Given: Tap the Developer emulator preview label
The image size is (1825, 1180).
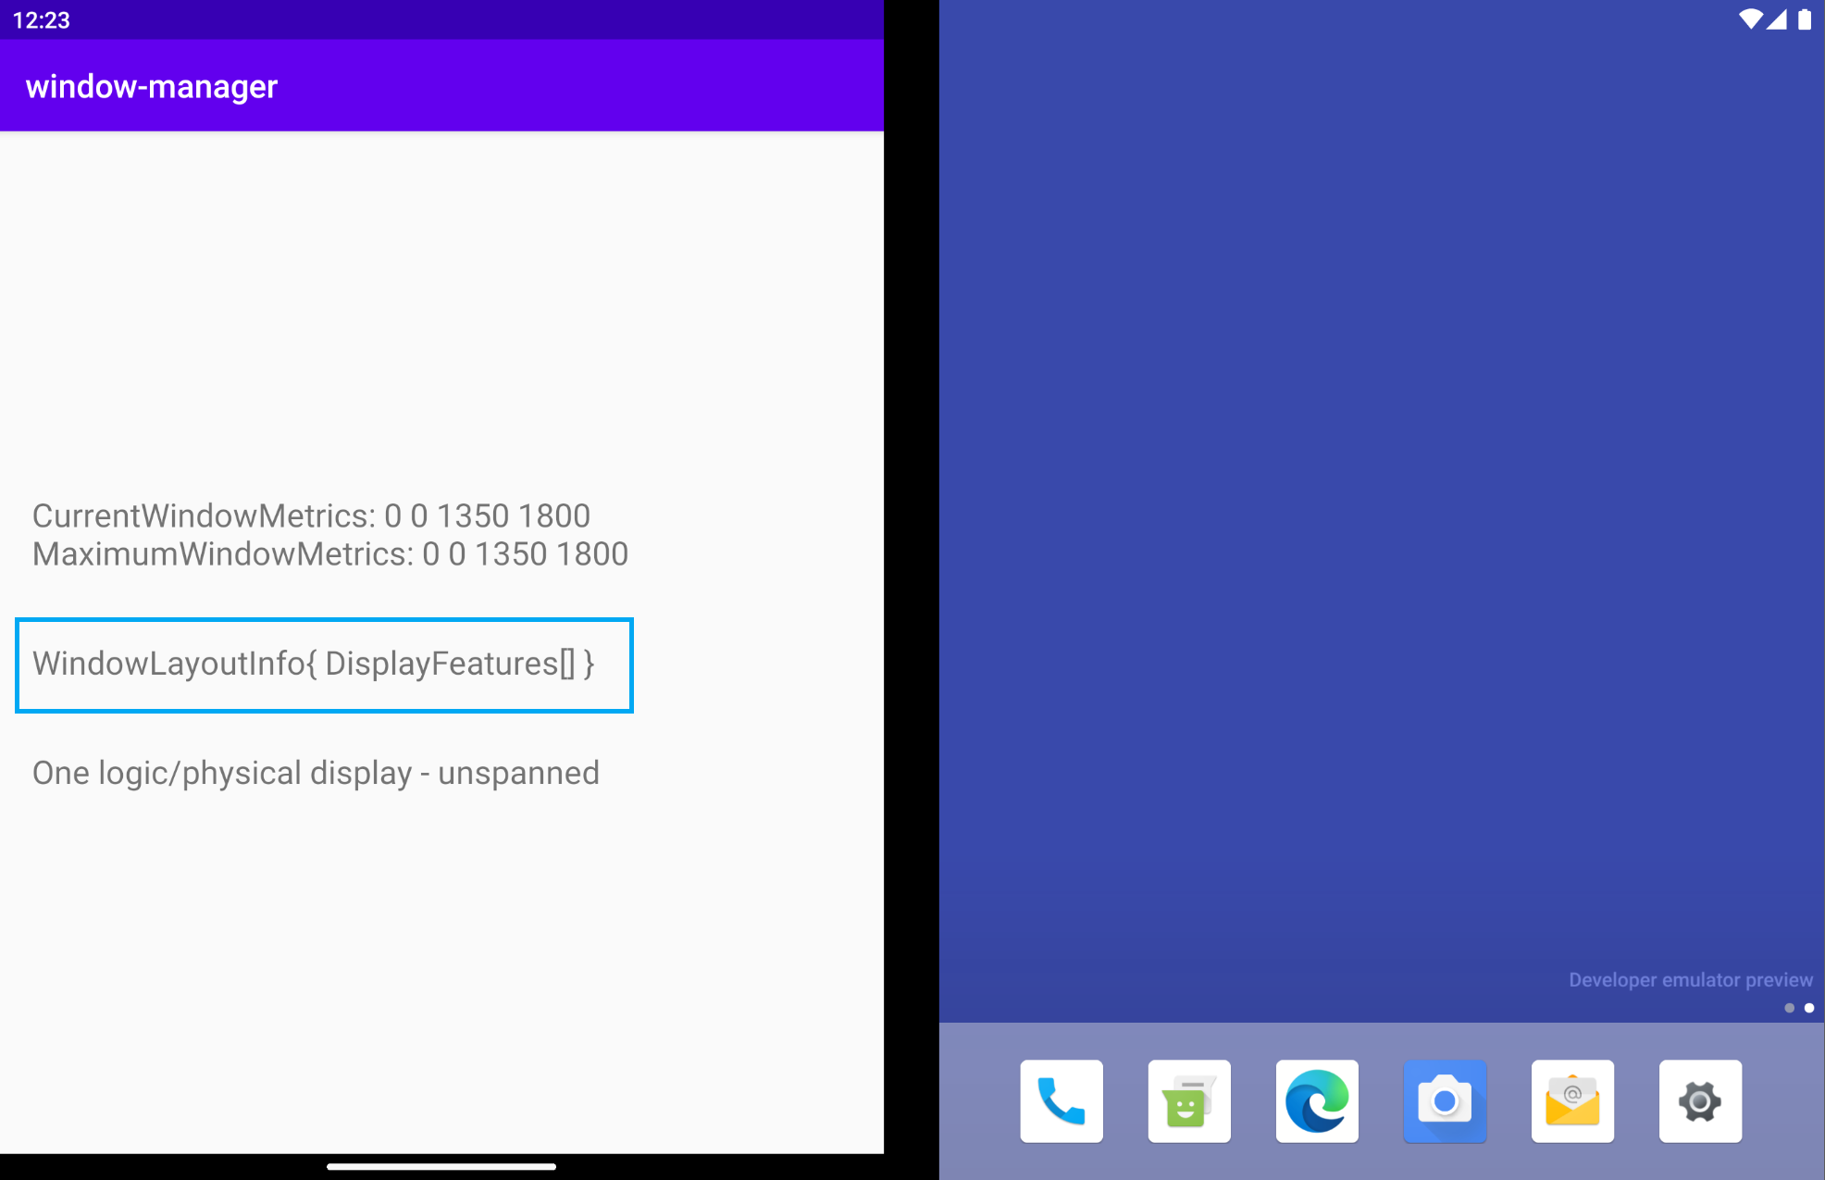Looking at the screenshot, I should tap(1690, 979).
